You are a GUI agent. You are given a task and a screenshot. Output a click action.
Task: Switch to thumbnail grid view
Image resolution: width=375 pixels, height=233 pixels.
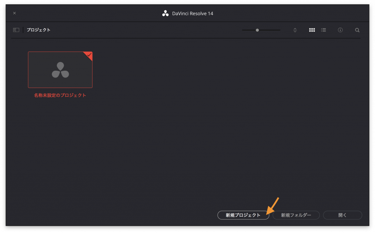pos(312,30)
